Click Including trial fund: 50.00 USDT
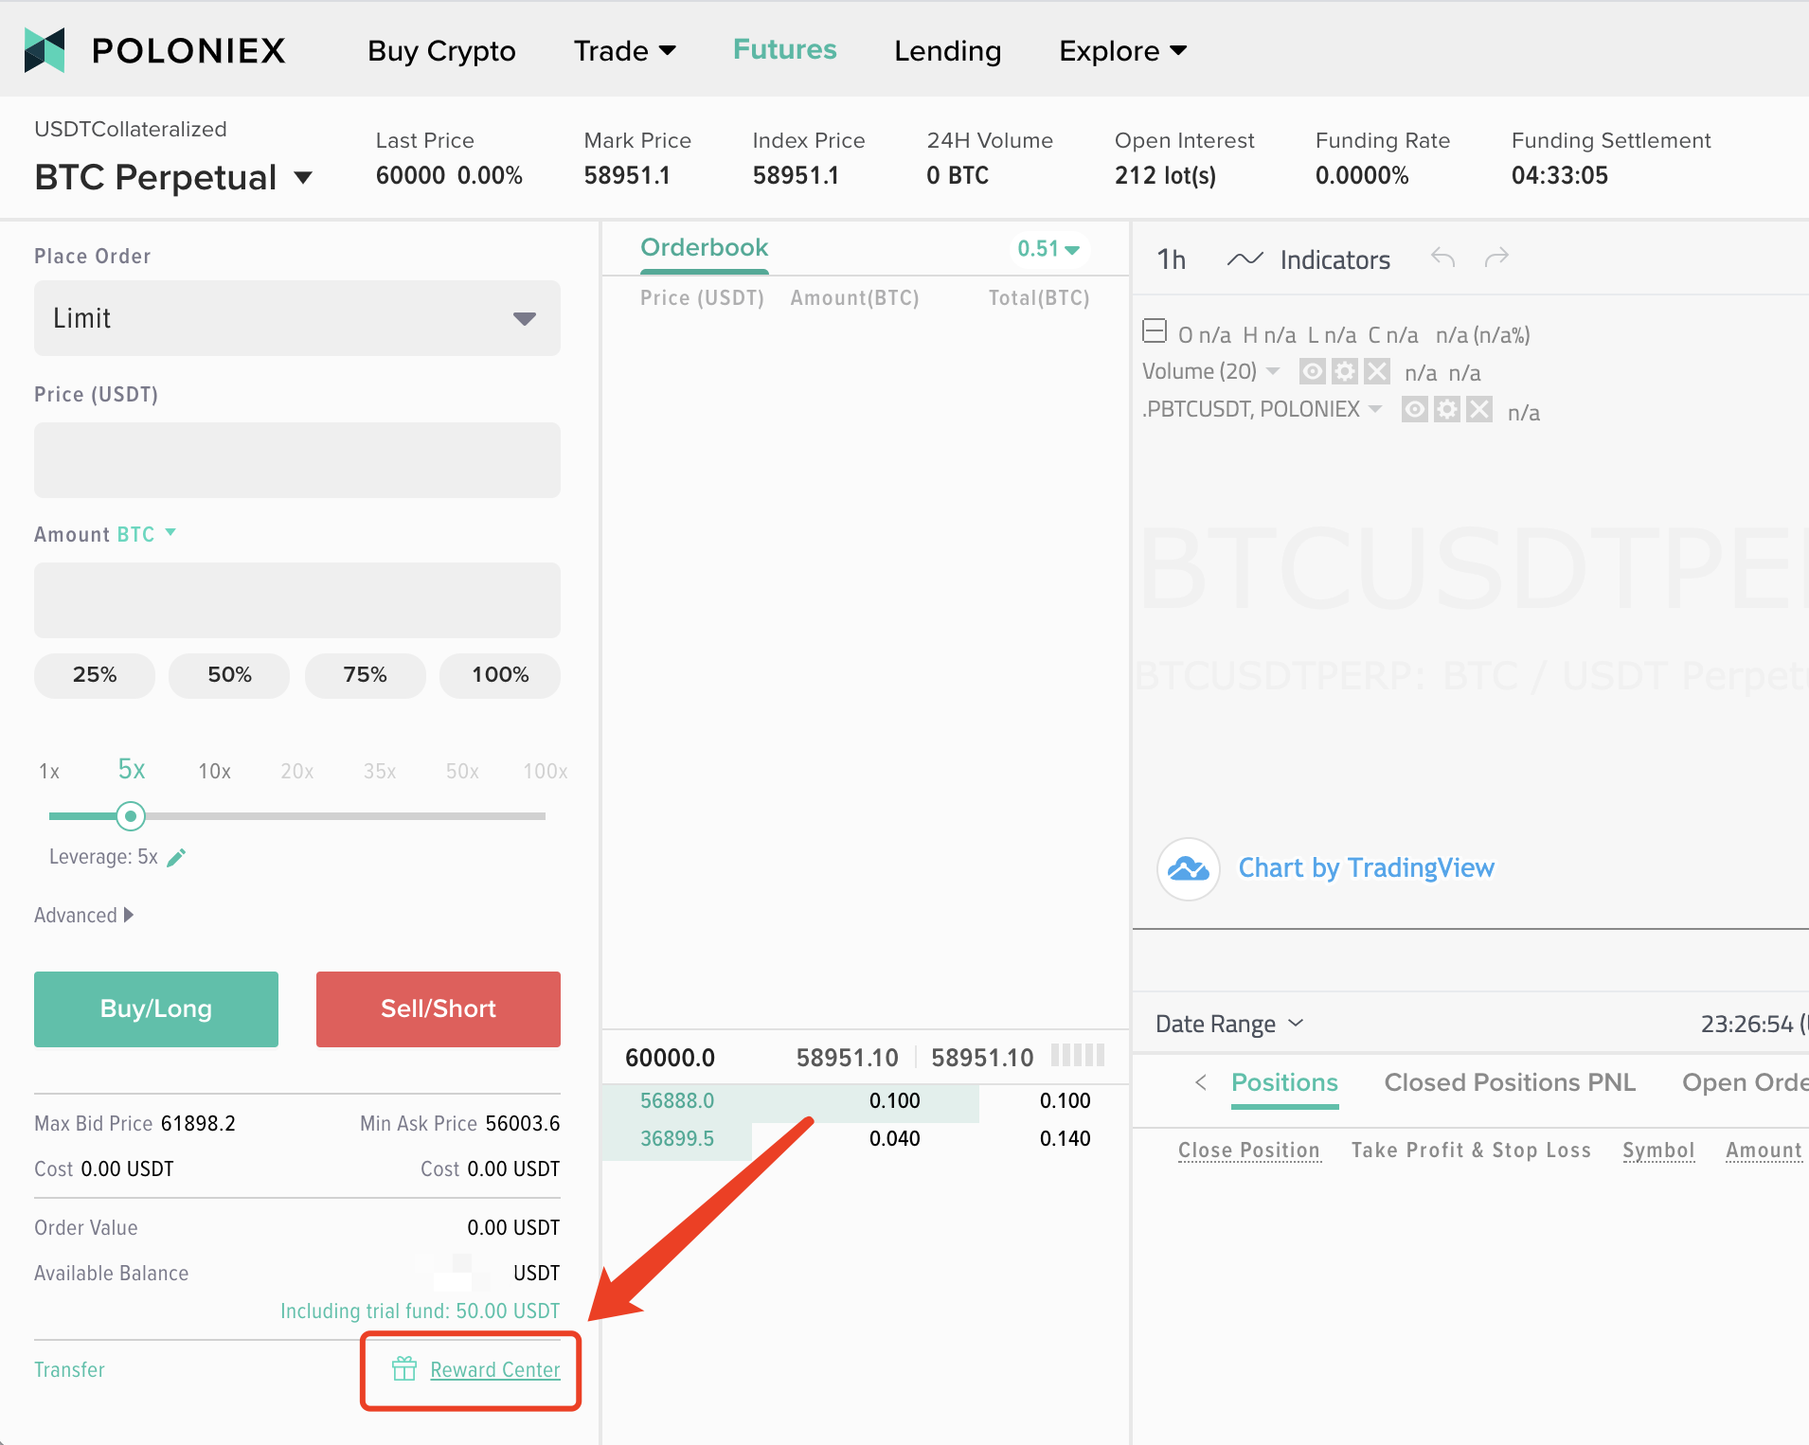The width and height of the screenshot is (1809, 1445). pos(420,1311)
